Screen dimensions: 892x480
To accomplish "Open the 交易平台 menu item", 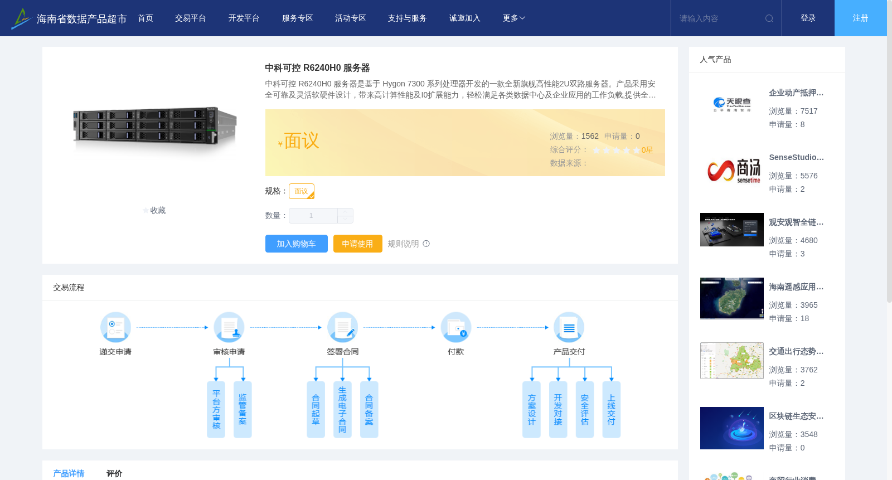I will [191, 18].
